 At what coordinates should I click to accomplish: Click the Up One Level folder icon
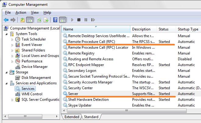(22, 20)
